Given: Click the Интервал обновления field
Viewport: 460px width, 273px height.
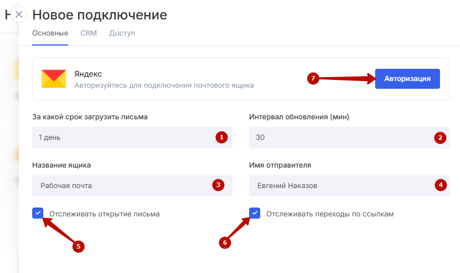Looking at the screenshot, I should (338, 137).
